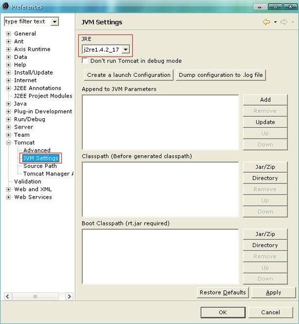Expand the Java tree node
The width and height of the screenshot is (299, 324).
click(8, 103)
